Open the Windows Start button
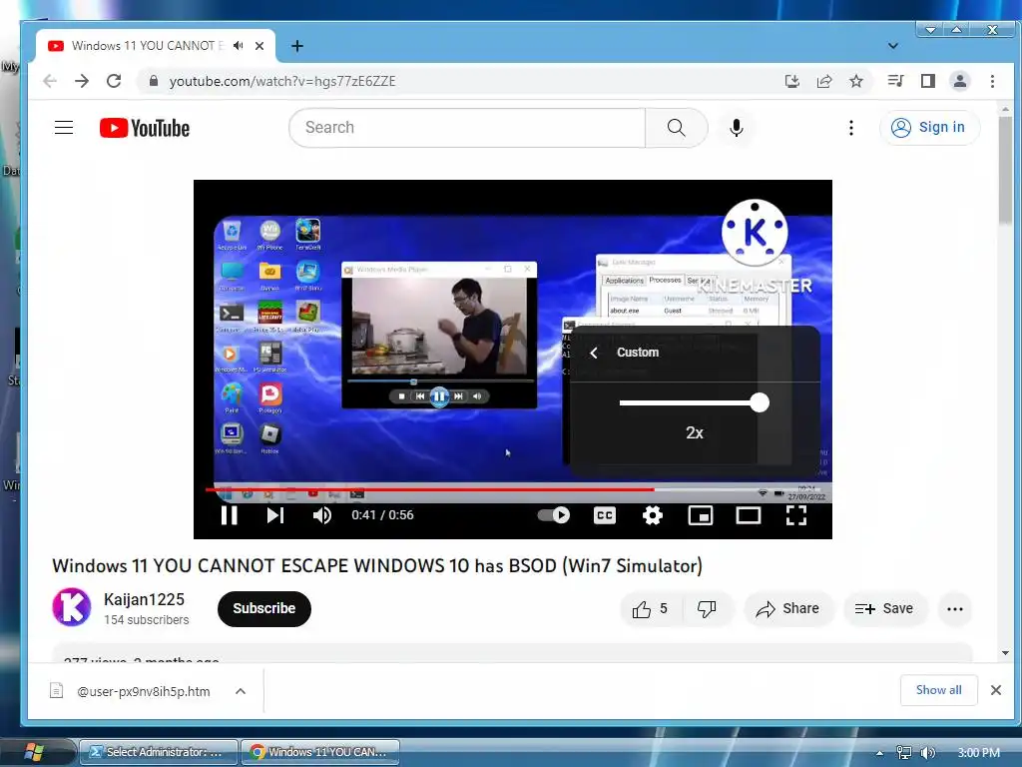1022x767 pixels. pos(33,752)
